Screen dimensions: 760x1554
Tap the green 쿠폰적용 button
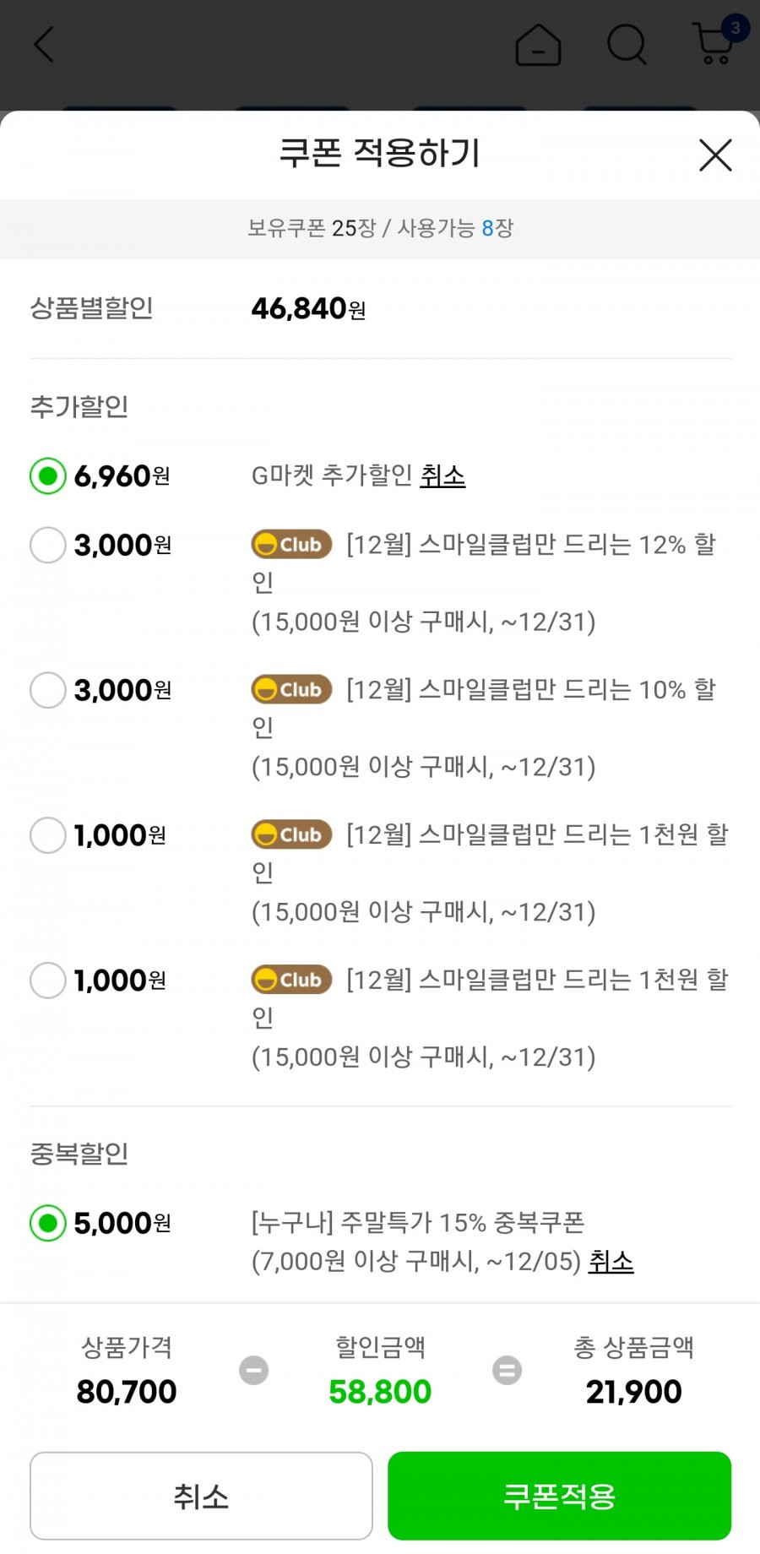pyautogui.click(x=559, y=1496)
